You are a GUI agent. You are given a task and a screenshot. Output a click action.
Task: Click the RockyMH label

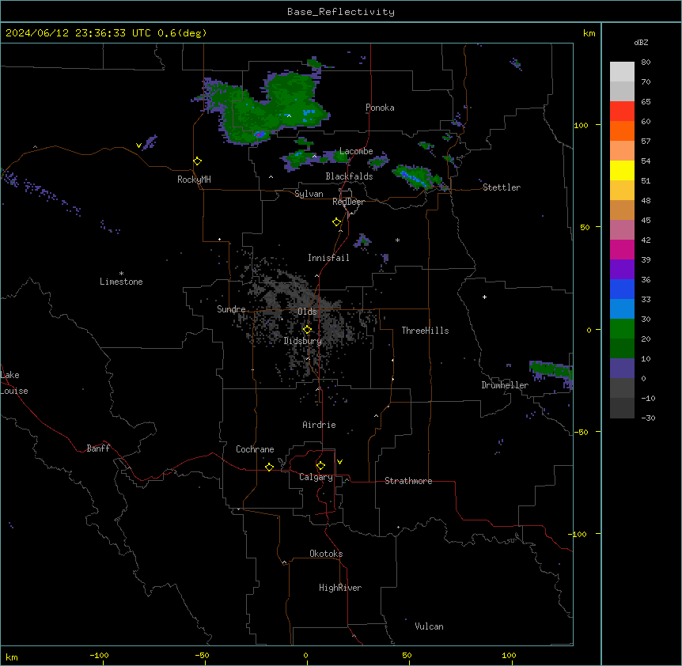point(194,180)
